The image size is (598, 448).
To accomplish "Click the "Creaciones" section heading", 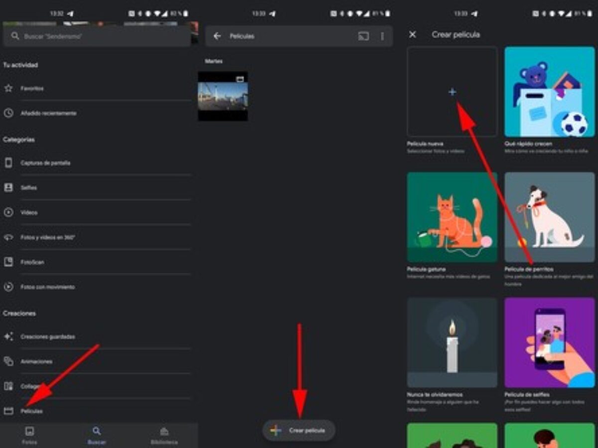I will pos(19,313).
